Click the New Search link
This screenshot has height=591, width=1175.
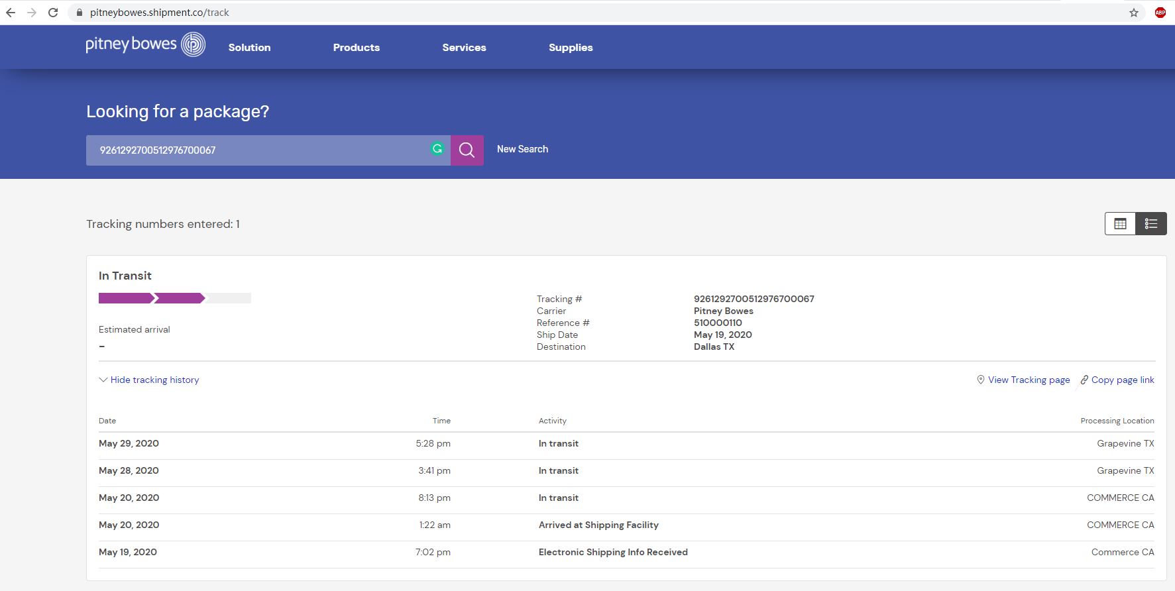522,149
